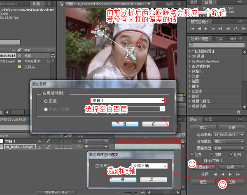The image size is (247, 195).
Task: Click parent pick whip of 空白 1 layer
Action: click(x=79, y=141)
